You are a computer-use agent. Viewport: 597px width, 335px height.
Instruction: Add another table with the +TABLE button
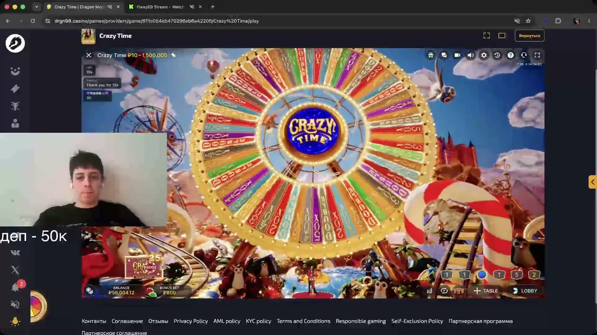486,291
